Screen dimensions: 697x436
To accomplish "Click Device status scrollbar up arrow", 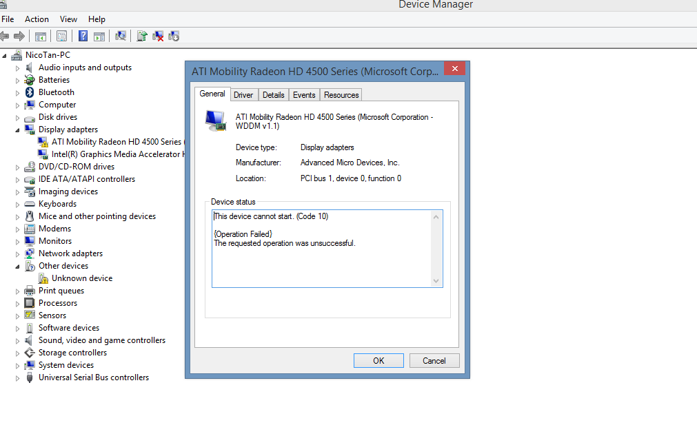I will coord(436,217).
